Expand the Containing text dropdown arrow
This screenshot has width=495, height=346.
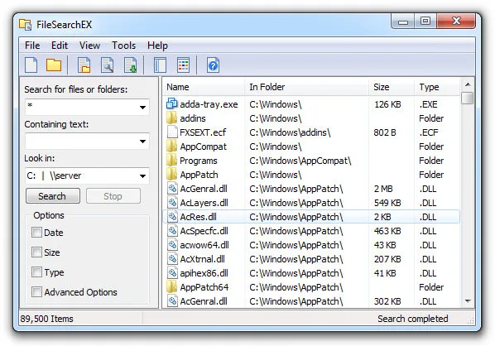[x=142, y=142]
